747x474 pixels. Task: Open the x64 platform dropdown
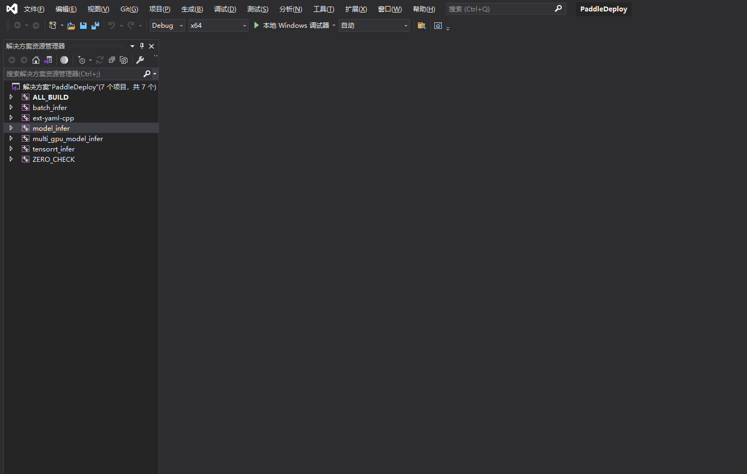[x=218, y=26]
